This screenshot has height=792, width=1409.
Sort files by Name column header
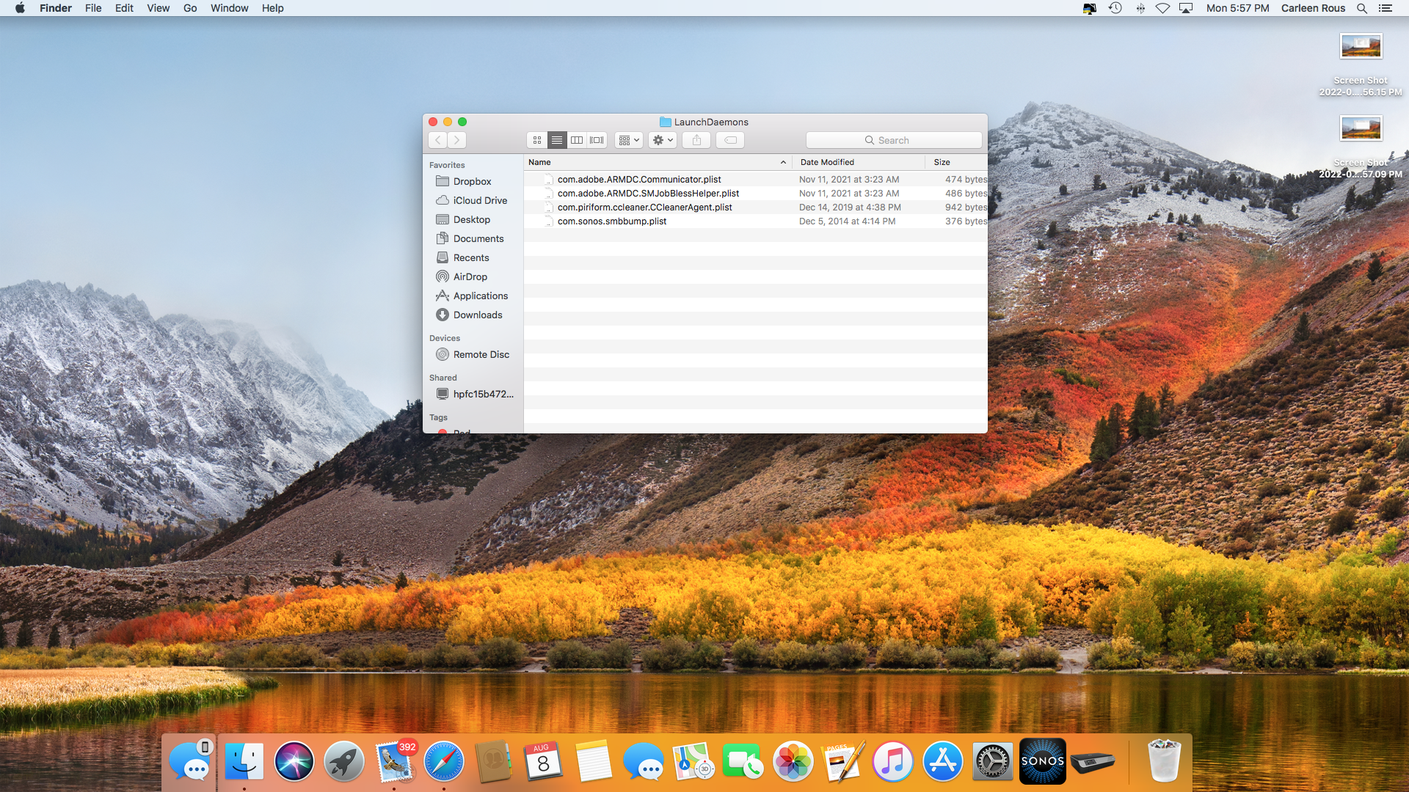[x=539, y=162]
